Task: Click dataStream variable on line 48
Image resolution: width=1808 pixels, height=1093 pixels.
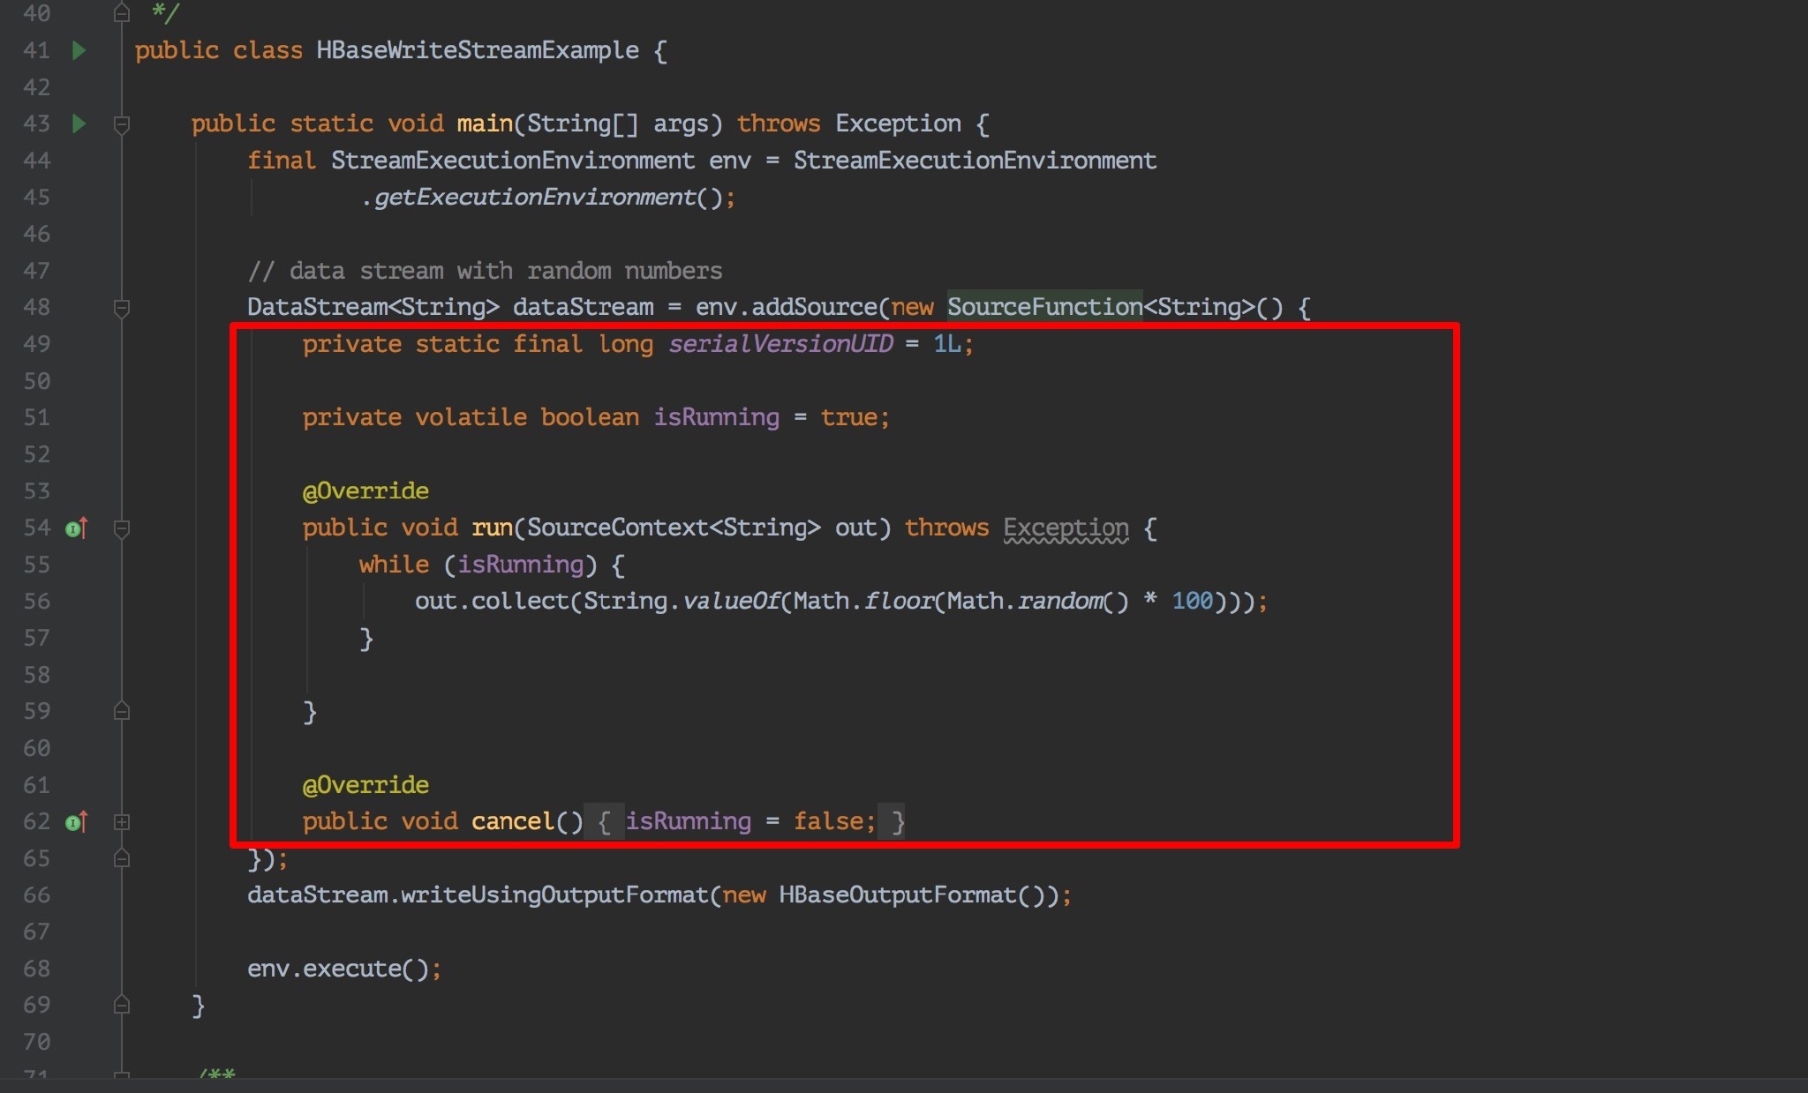Action: 583,307
